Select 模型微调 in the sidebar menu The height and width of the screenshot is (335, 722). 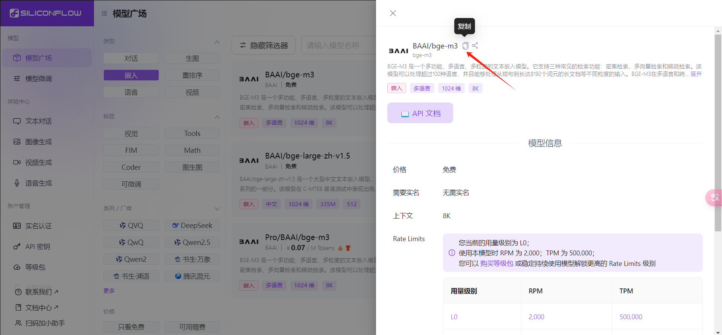38,79
